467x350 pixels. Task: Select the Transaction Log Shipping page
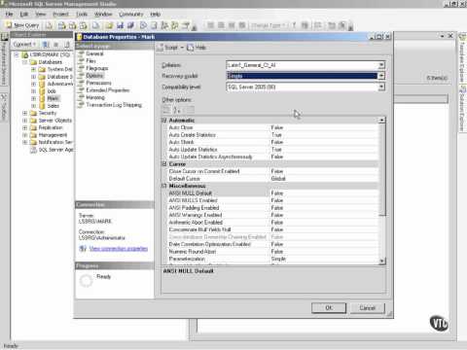point(114,105)
